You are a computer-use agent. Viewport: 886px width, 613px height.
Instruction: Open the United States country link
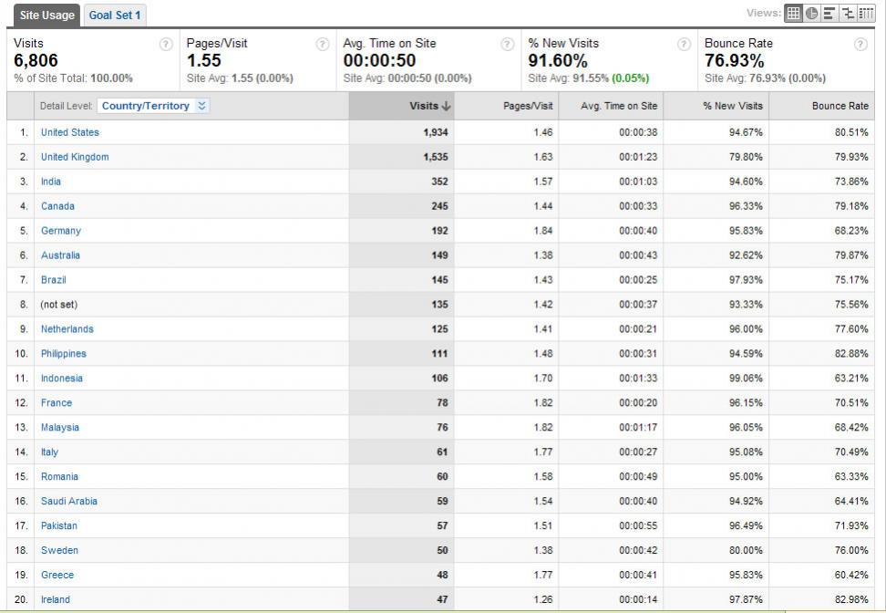(70, 132)
